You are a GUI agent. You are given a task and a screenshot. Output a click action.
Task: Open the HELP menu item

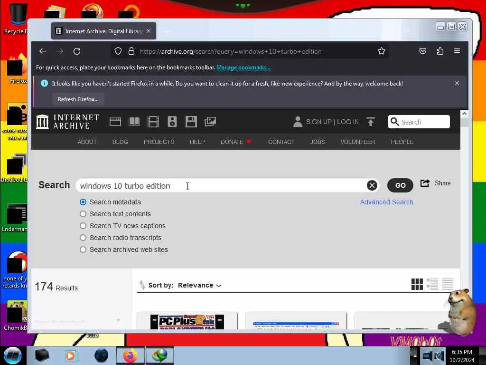click(197, 142)
